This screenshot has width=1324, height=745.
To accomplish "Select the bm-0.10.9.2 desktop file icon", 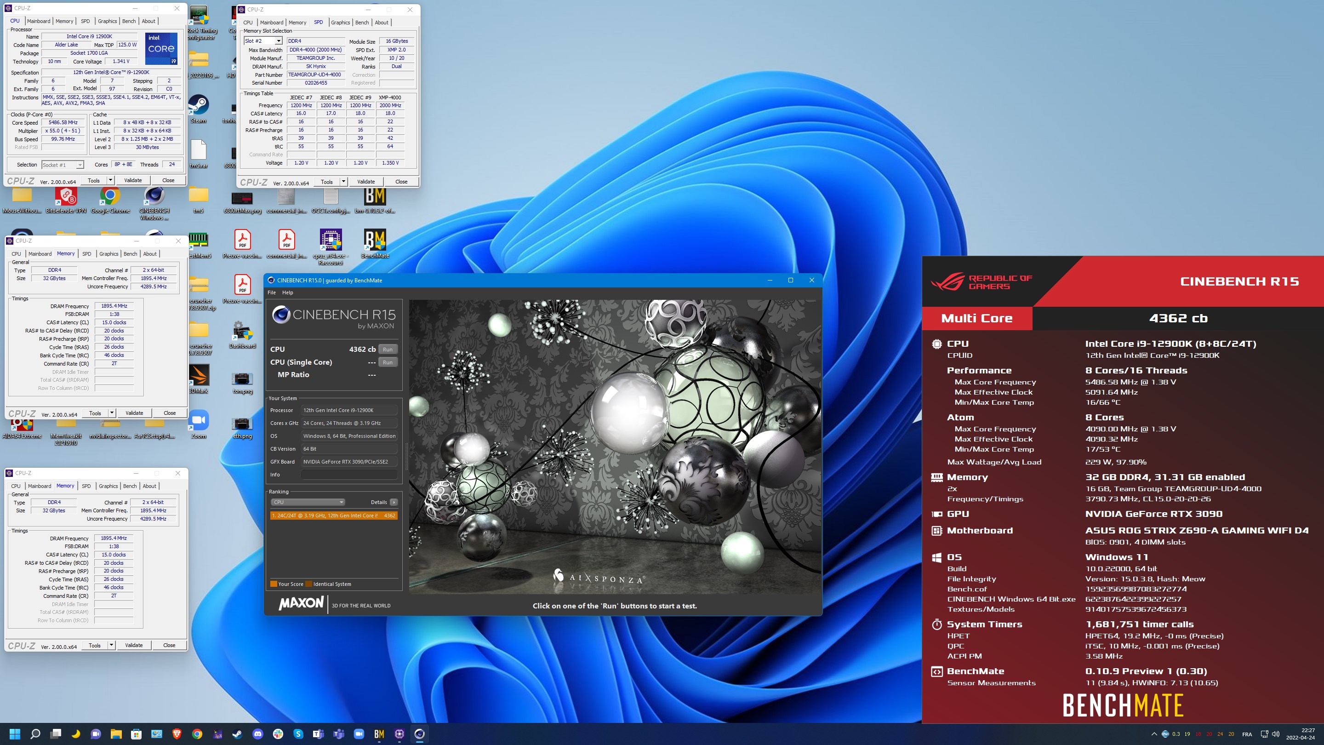I will 375,201.
